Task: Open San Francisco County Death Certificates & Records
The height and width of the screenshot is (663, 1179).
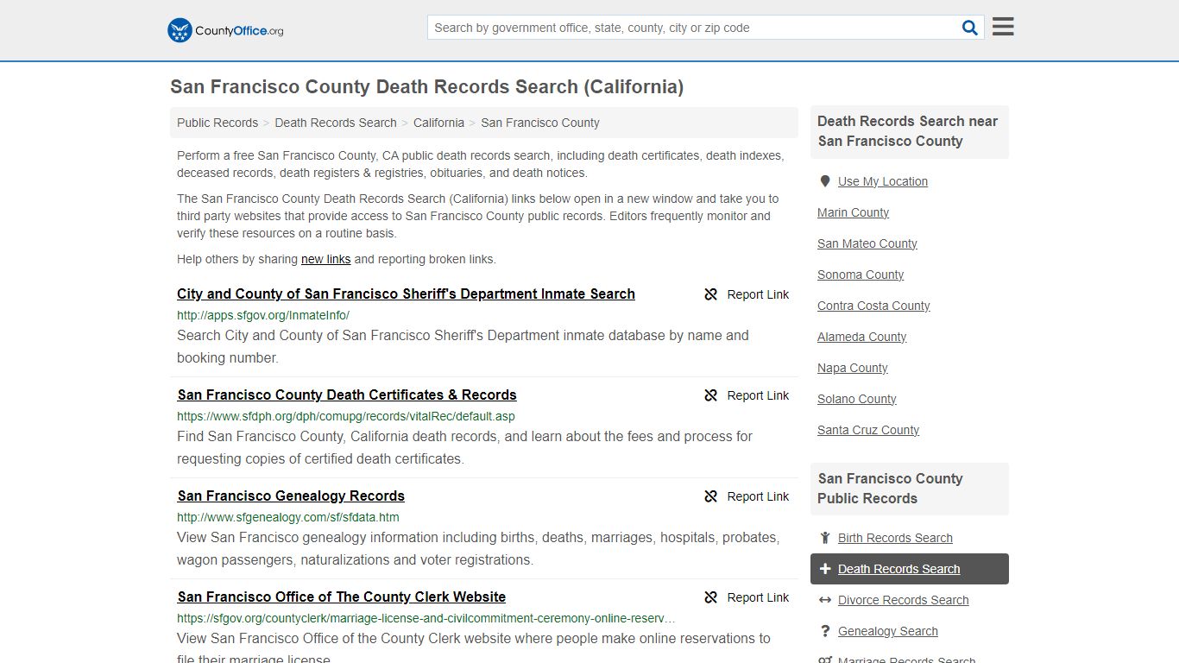Action: pyautogui.click(x=347, y=395)
